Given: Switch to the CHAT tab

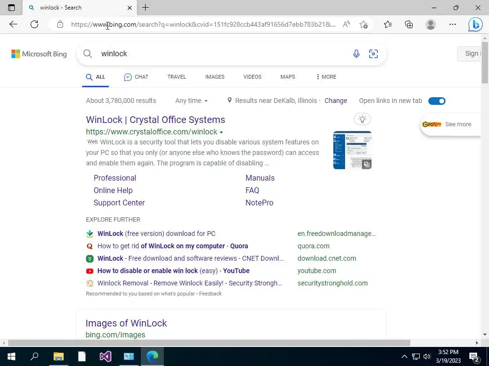Looking at the screenshot, I should [136, 77].
